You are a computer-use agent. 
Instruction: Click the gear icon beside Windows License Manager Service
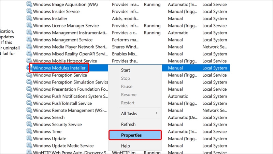[29, 25]
